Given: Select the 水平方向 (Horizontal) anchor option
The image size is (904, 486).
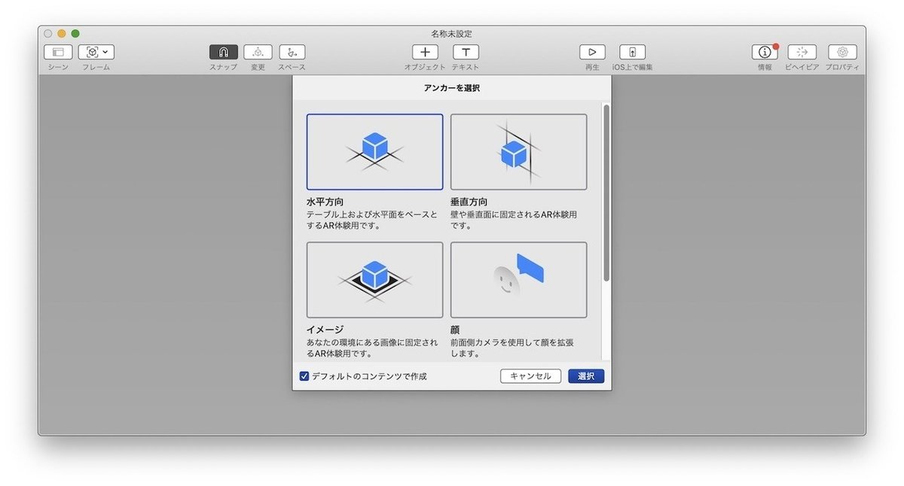Looking at the screenshot, I should click(x=374, y=151).
